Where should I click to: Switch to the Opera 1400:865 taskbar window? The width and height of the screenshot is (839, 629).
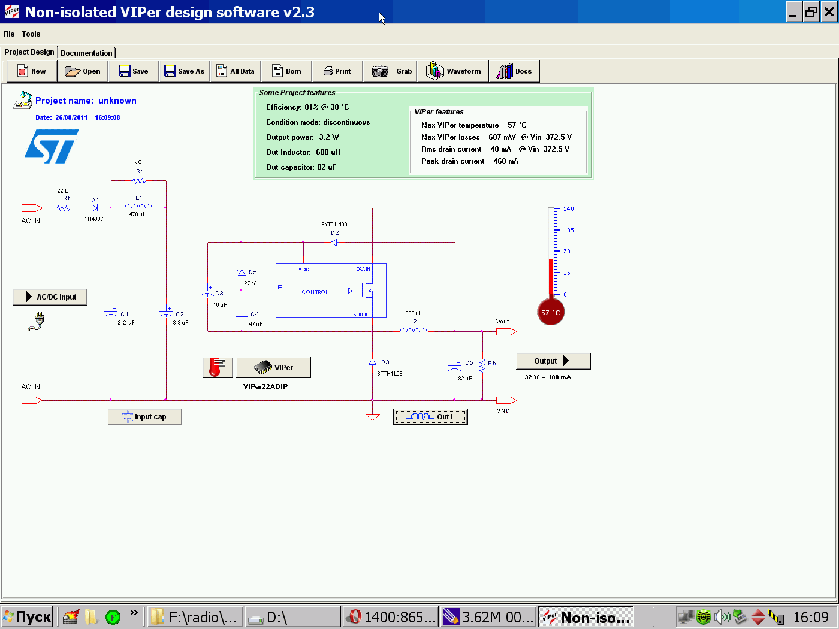coord(391,617)
